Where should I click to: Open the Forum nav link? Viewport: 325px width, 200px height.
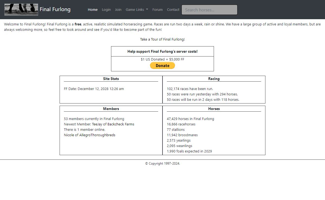coord(157,9)
